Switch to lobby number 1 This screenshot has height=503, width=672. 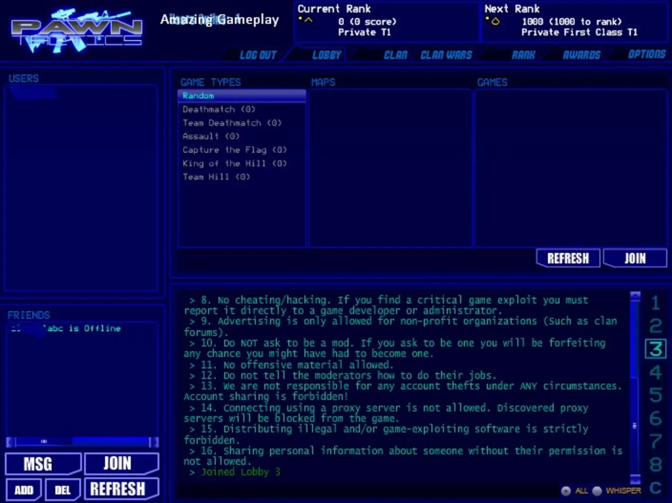coord(655,303)
